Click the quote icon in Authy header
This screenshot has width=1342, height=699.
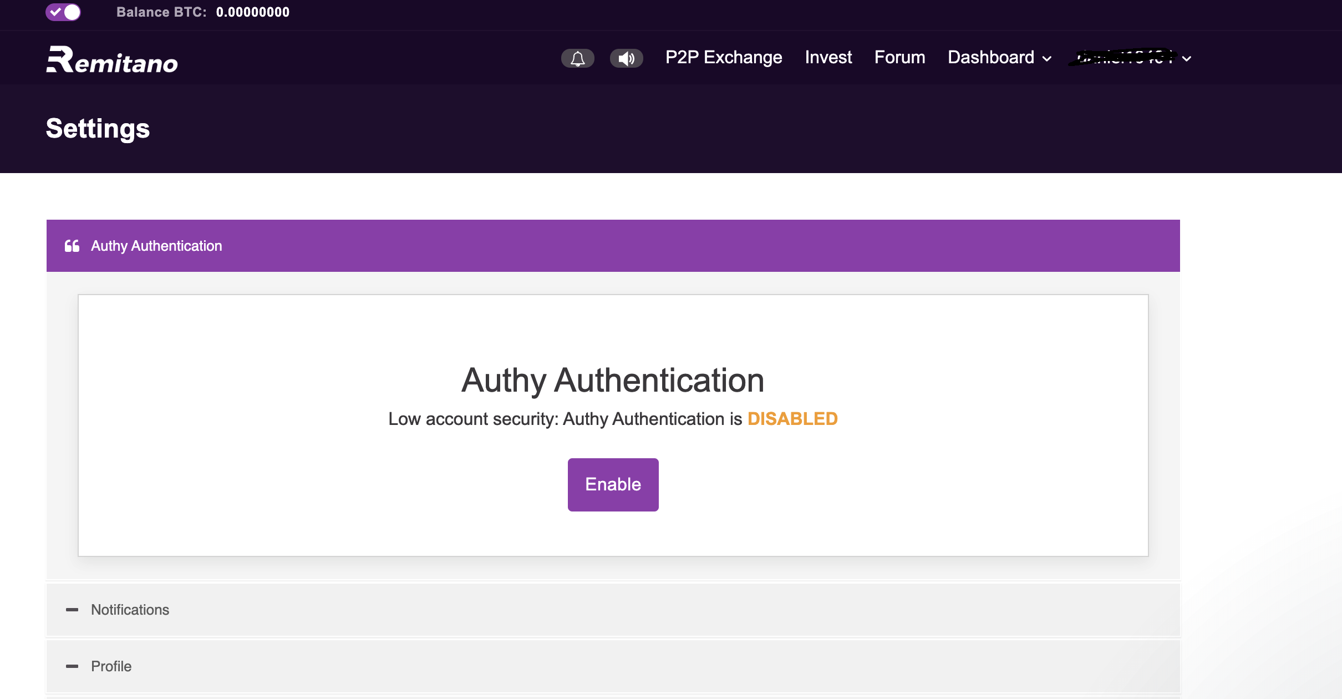[72, 246]
